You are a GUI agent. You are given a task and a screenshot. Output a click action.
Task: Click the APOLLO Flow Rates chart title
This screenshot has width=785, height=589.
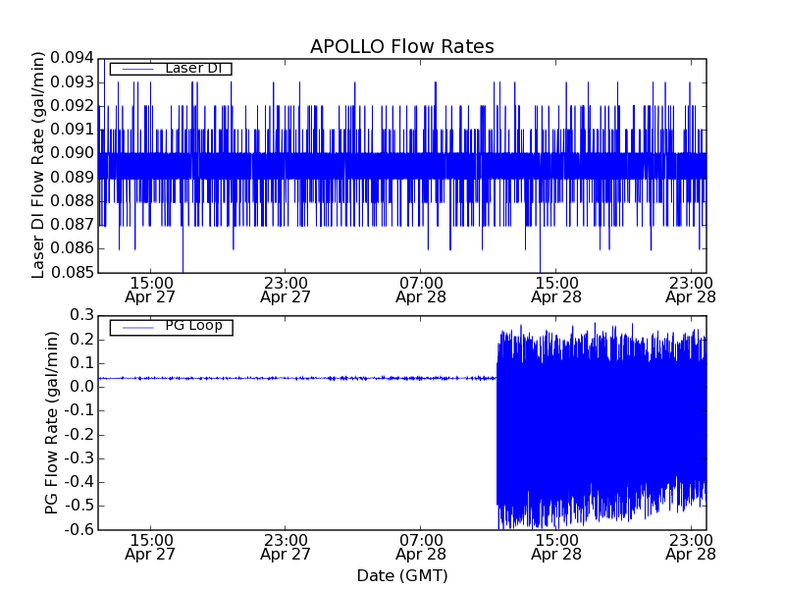(x=401, y=47)
